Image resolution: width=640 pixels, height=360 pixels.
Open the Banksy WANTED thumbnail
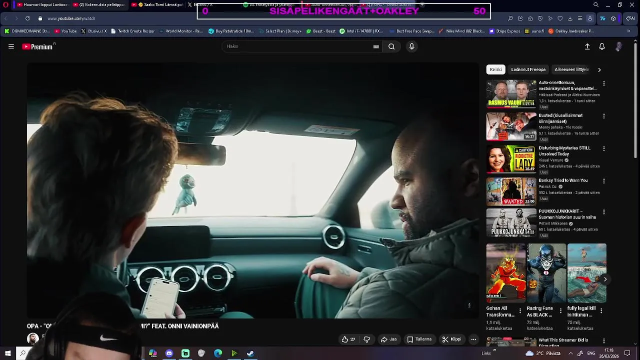pyautogui.click(x=511, y=191)
